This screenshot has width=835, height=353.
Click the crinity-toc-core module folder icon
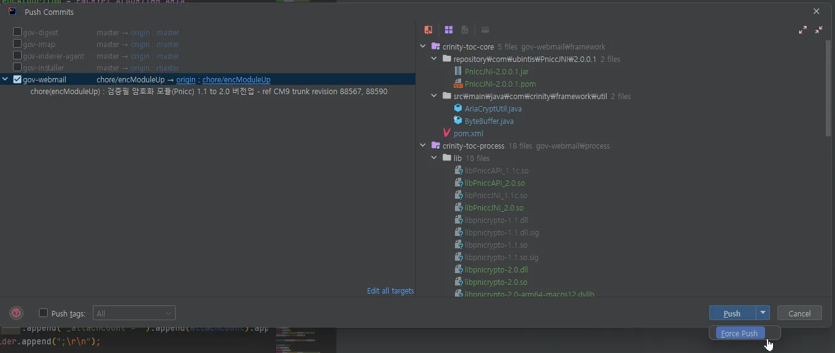[436, 46]
